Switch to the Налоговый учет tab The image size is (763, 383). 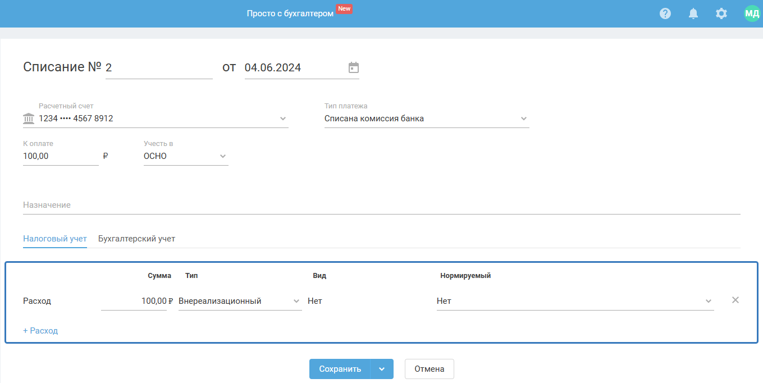coord(55,239)
